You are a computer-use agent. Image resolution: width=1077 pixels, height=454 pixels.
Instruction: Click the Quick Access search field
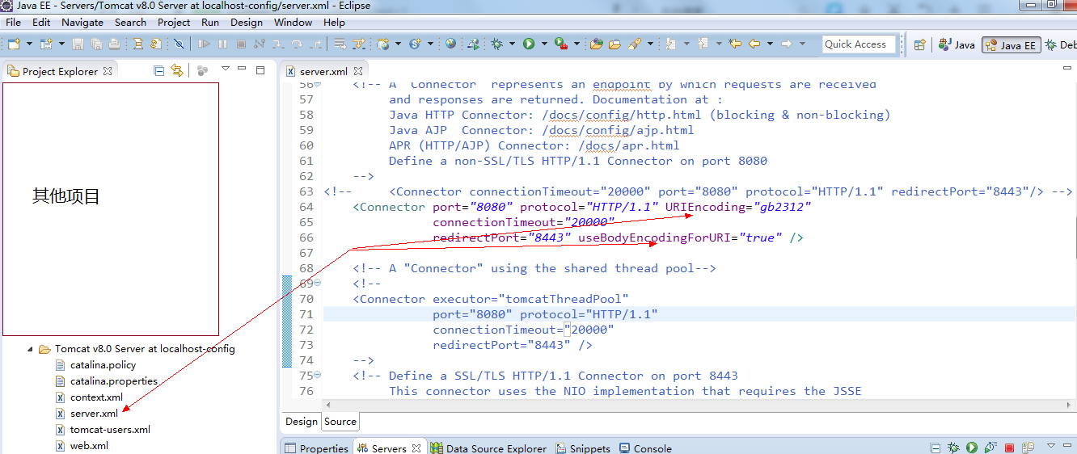coord(859,44)
